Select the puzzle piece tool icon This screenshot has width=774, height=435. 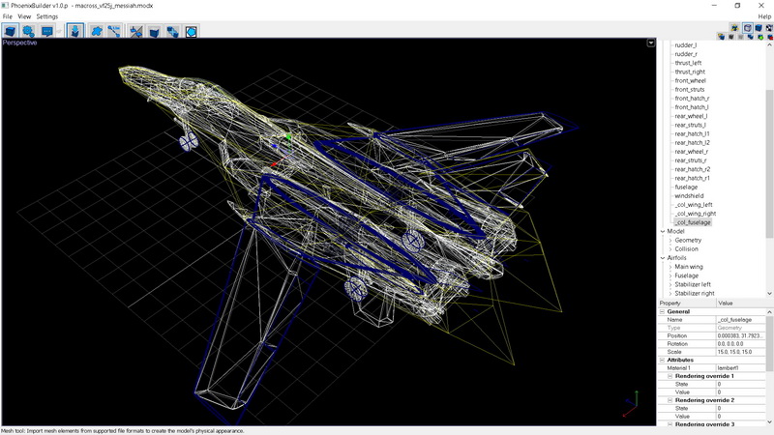tap(97, 31)
